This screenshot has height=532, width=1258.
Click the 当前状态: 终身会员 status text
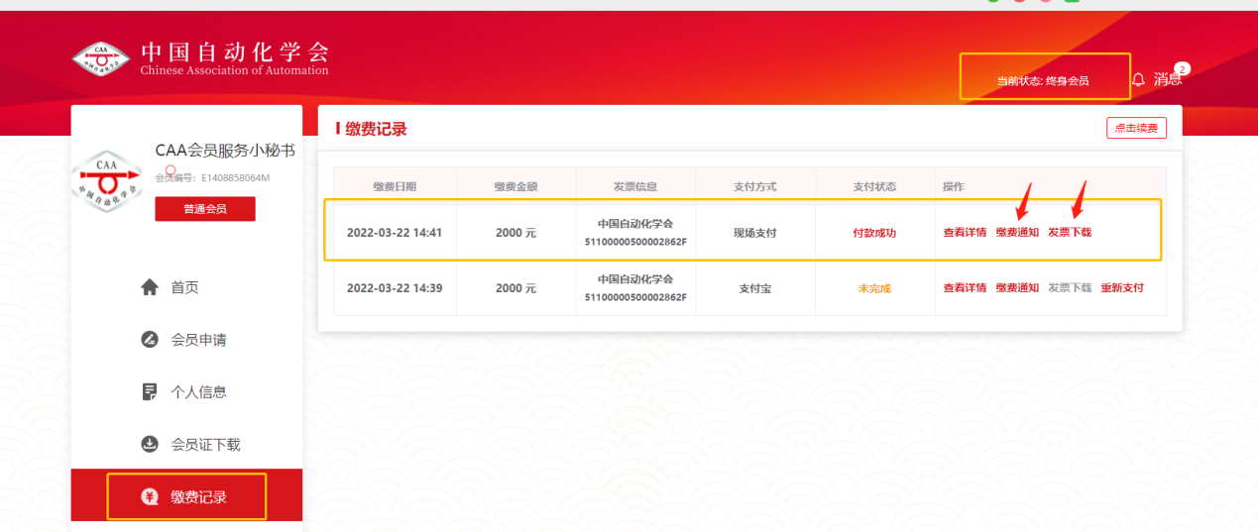tap(1043, 81)
